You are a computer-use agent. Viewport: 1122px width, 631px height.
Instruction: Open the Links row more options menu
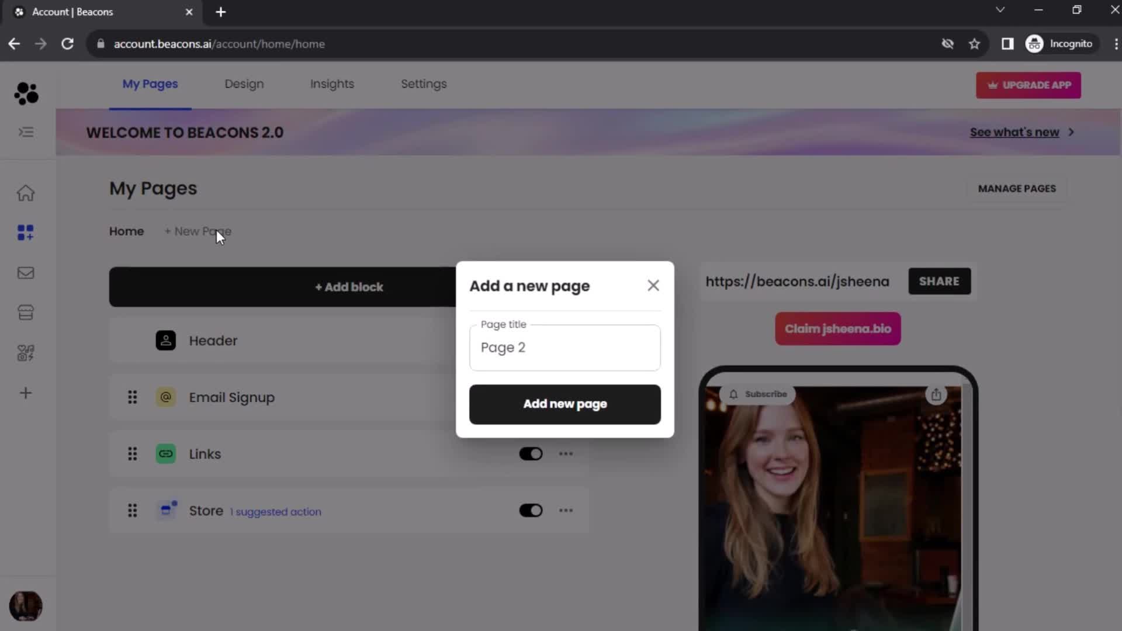pos(566,454)
